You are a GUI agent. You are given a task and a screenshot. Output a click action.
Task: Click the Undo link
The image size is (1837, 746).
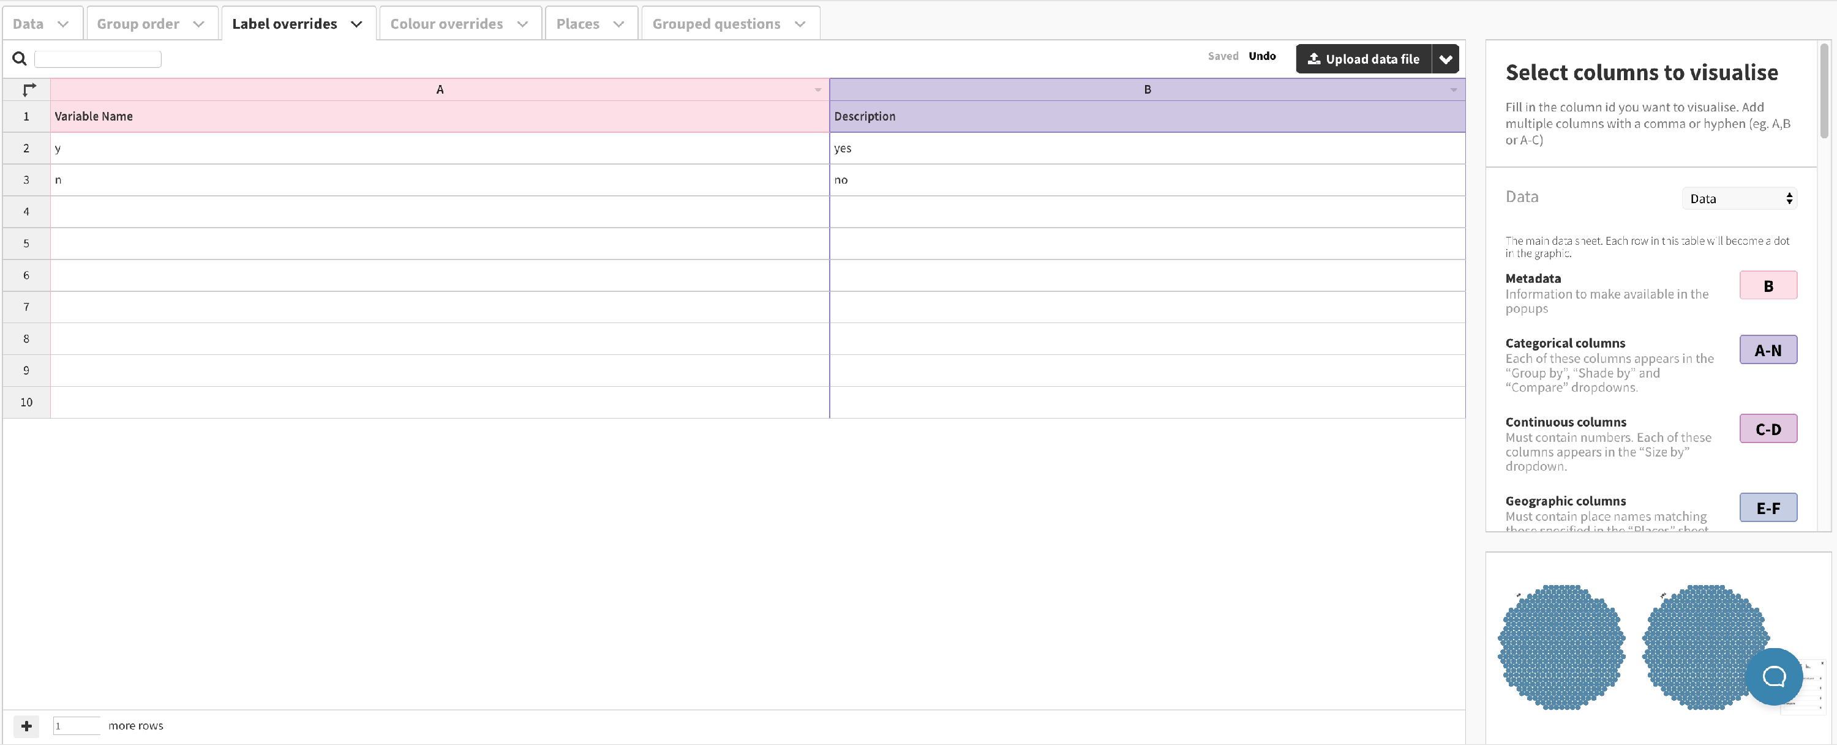click(x=1261, y=56)
